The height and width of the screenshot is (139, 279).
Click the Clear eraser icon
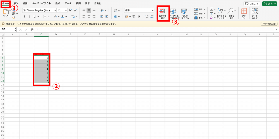(211, 18)
